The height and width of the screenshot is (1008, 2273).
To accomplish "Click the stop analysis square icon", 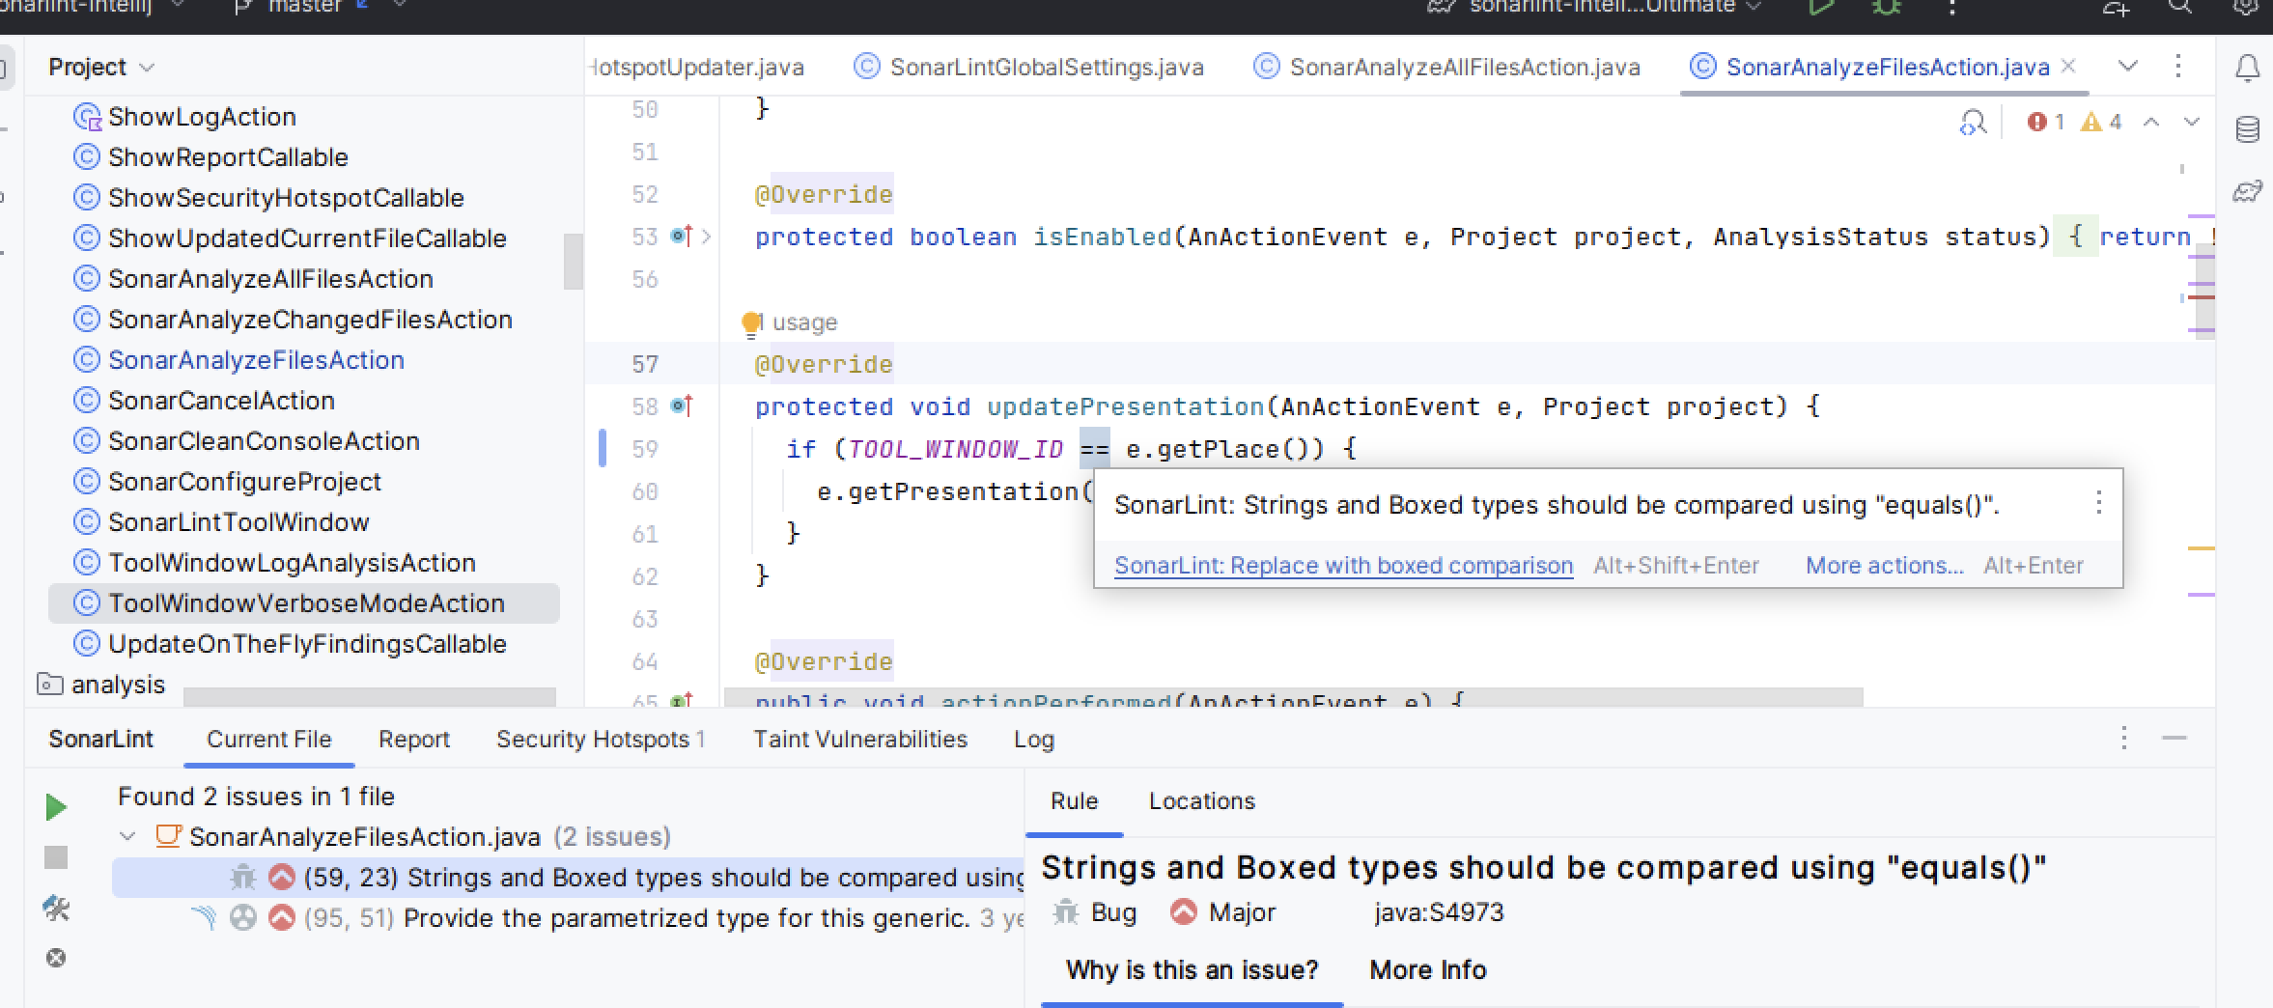I will [x=56, y=857].
